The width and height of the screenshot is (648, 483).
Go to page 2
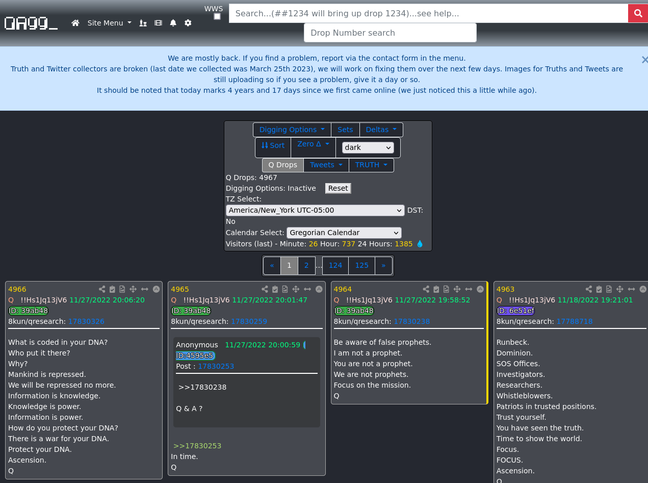pyautogui.click(x=306, y=265)
